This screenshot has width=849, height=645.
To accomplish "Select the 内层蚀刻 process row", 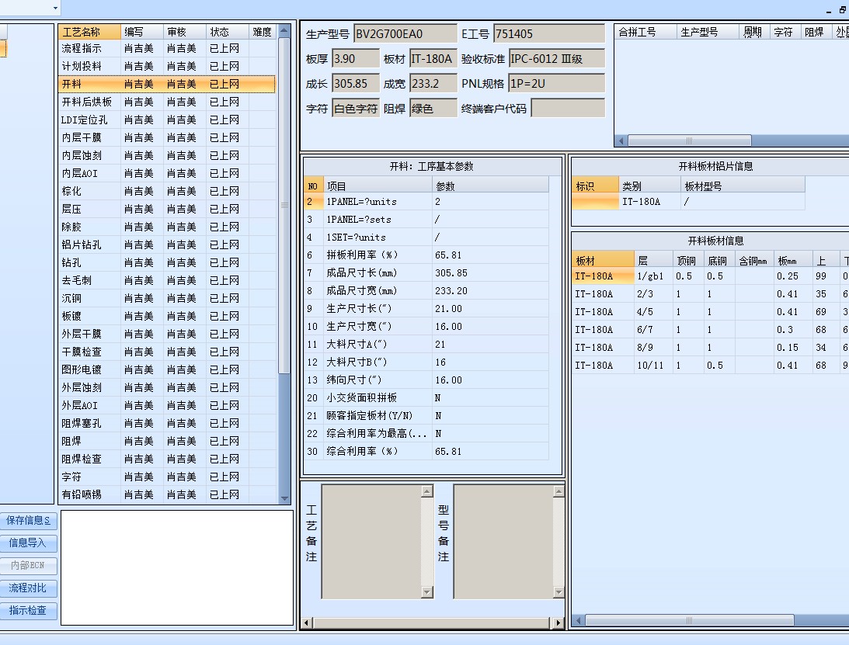I will coord(167,156).
